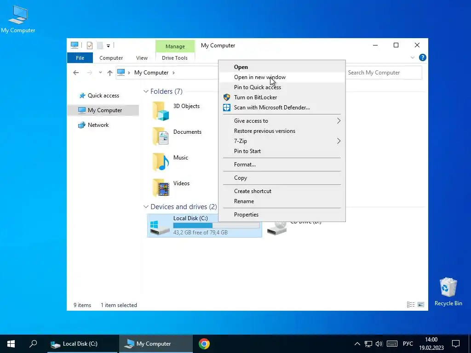
Task: Switch to Large icons view in the status bar
Action: point(421,305)
